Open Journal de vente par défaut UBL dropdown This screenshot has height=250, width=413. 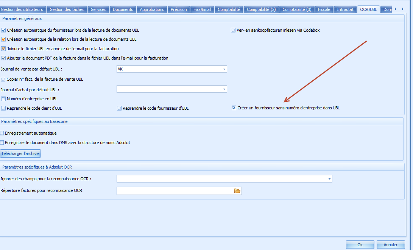224,69
